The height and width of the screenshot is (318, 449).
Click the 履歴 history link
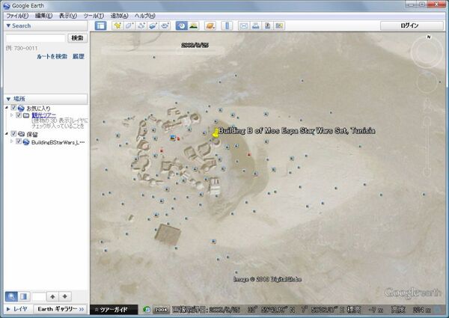pos(78,57)
